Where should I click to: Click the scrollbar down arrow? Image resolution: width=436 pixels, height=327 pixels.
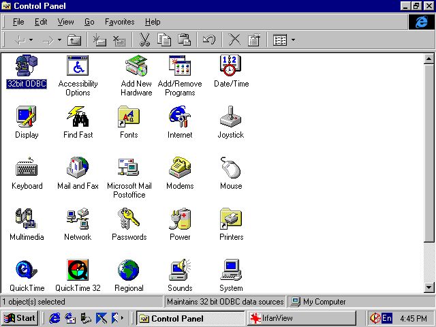pos(429,287)
